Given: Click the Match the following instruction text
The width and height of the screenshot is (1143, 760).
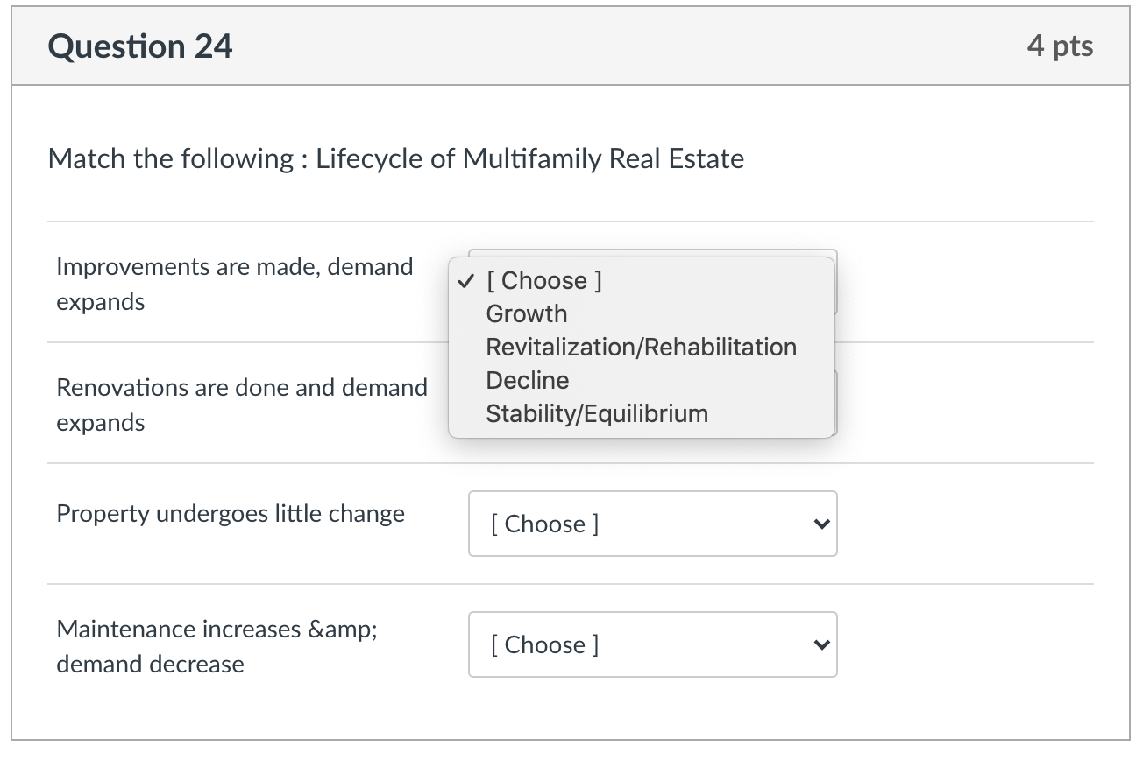Looking at the screenshot, I should (171, 158).
